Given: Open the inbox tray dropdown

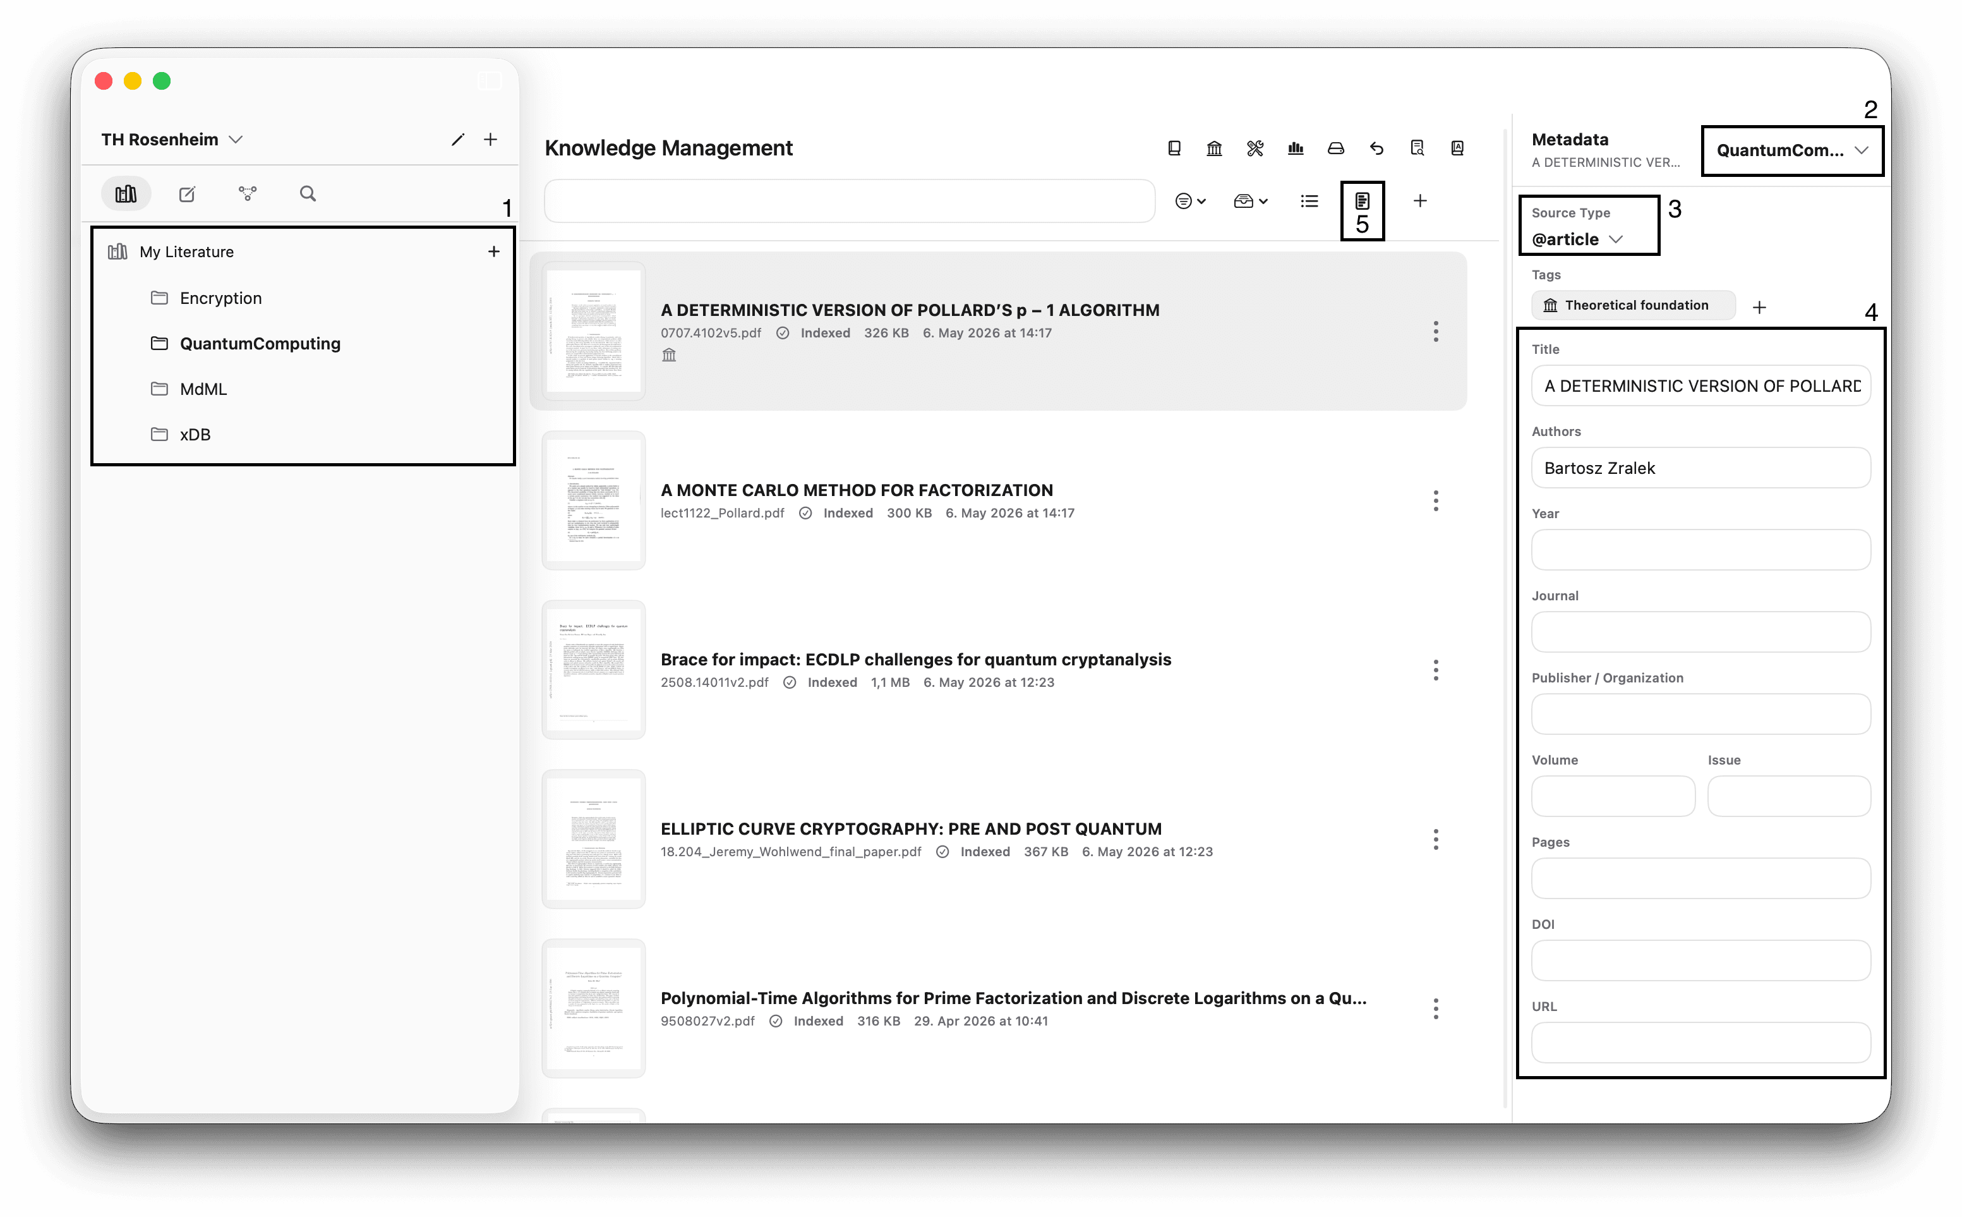Looking at the screenshot, I should click(x=1250, y=201).
